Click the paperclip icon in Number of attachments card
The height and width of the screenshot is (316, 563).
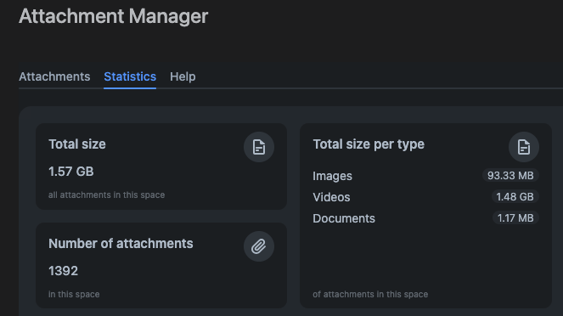tap(259, 246)
